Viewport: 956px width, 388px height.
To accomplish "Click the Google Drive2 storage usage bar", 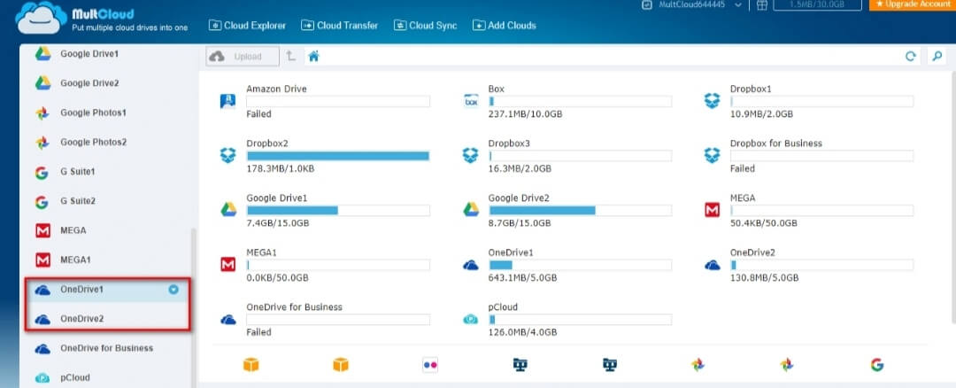I will pos(580,211).
